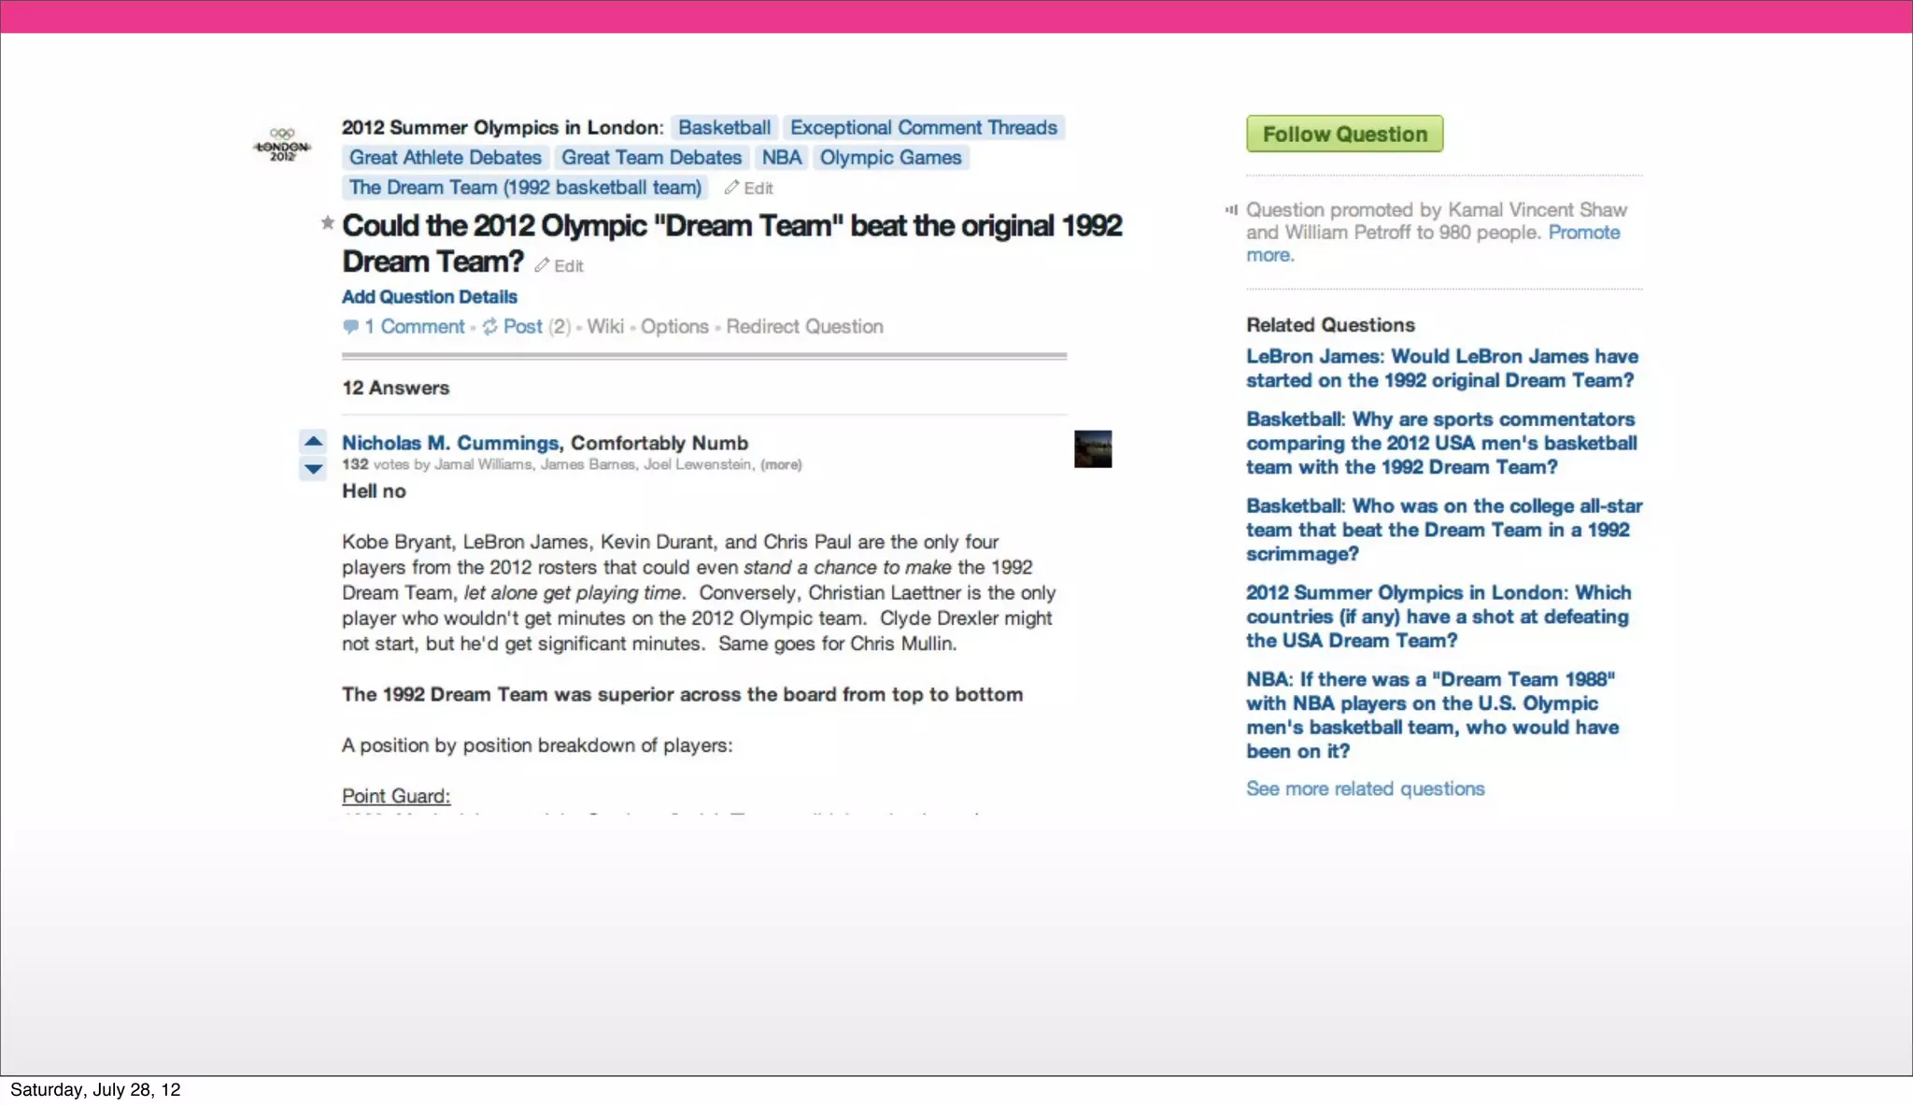Select the NBA topic tag

click(x=781, y=158)
